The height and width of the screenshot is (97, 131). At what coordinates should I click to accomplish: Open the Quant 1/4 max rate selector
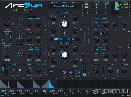(x=15, y=65)
